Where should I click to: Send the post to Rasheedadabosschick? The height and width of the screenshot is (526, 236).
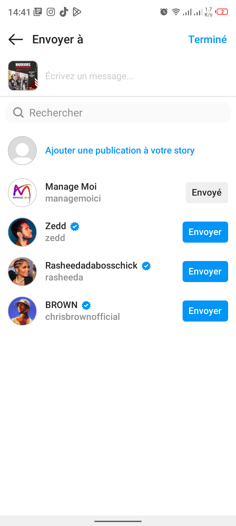coord(205,272)
